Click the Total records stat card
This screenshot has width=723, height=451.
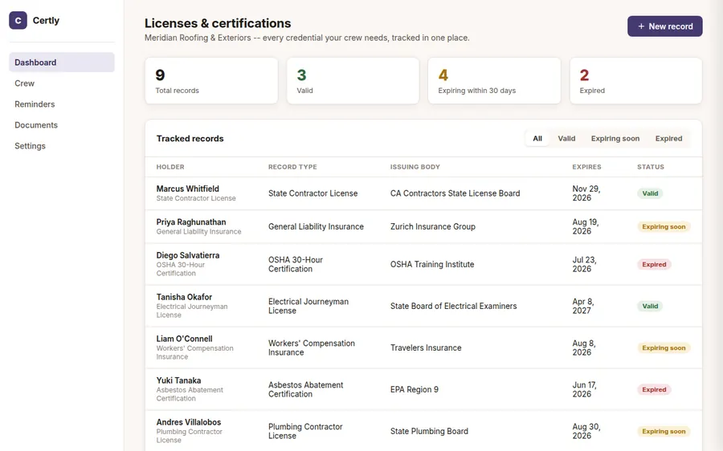point(211,80)
